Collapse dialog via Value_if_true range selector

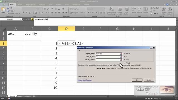point(121,57)
